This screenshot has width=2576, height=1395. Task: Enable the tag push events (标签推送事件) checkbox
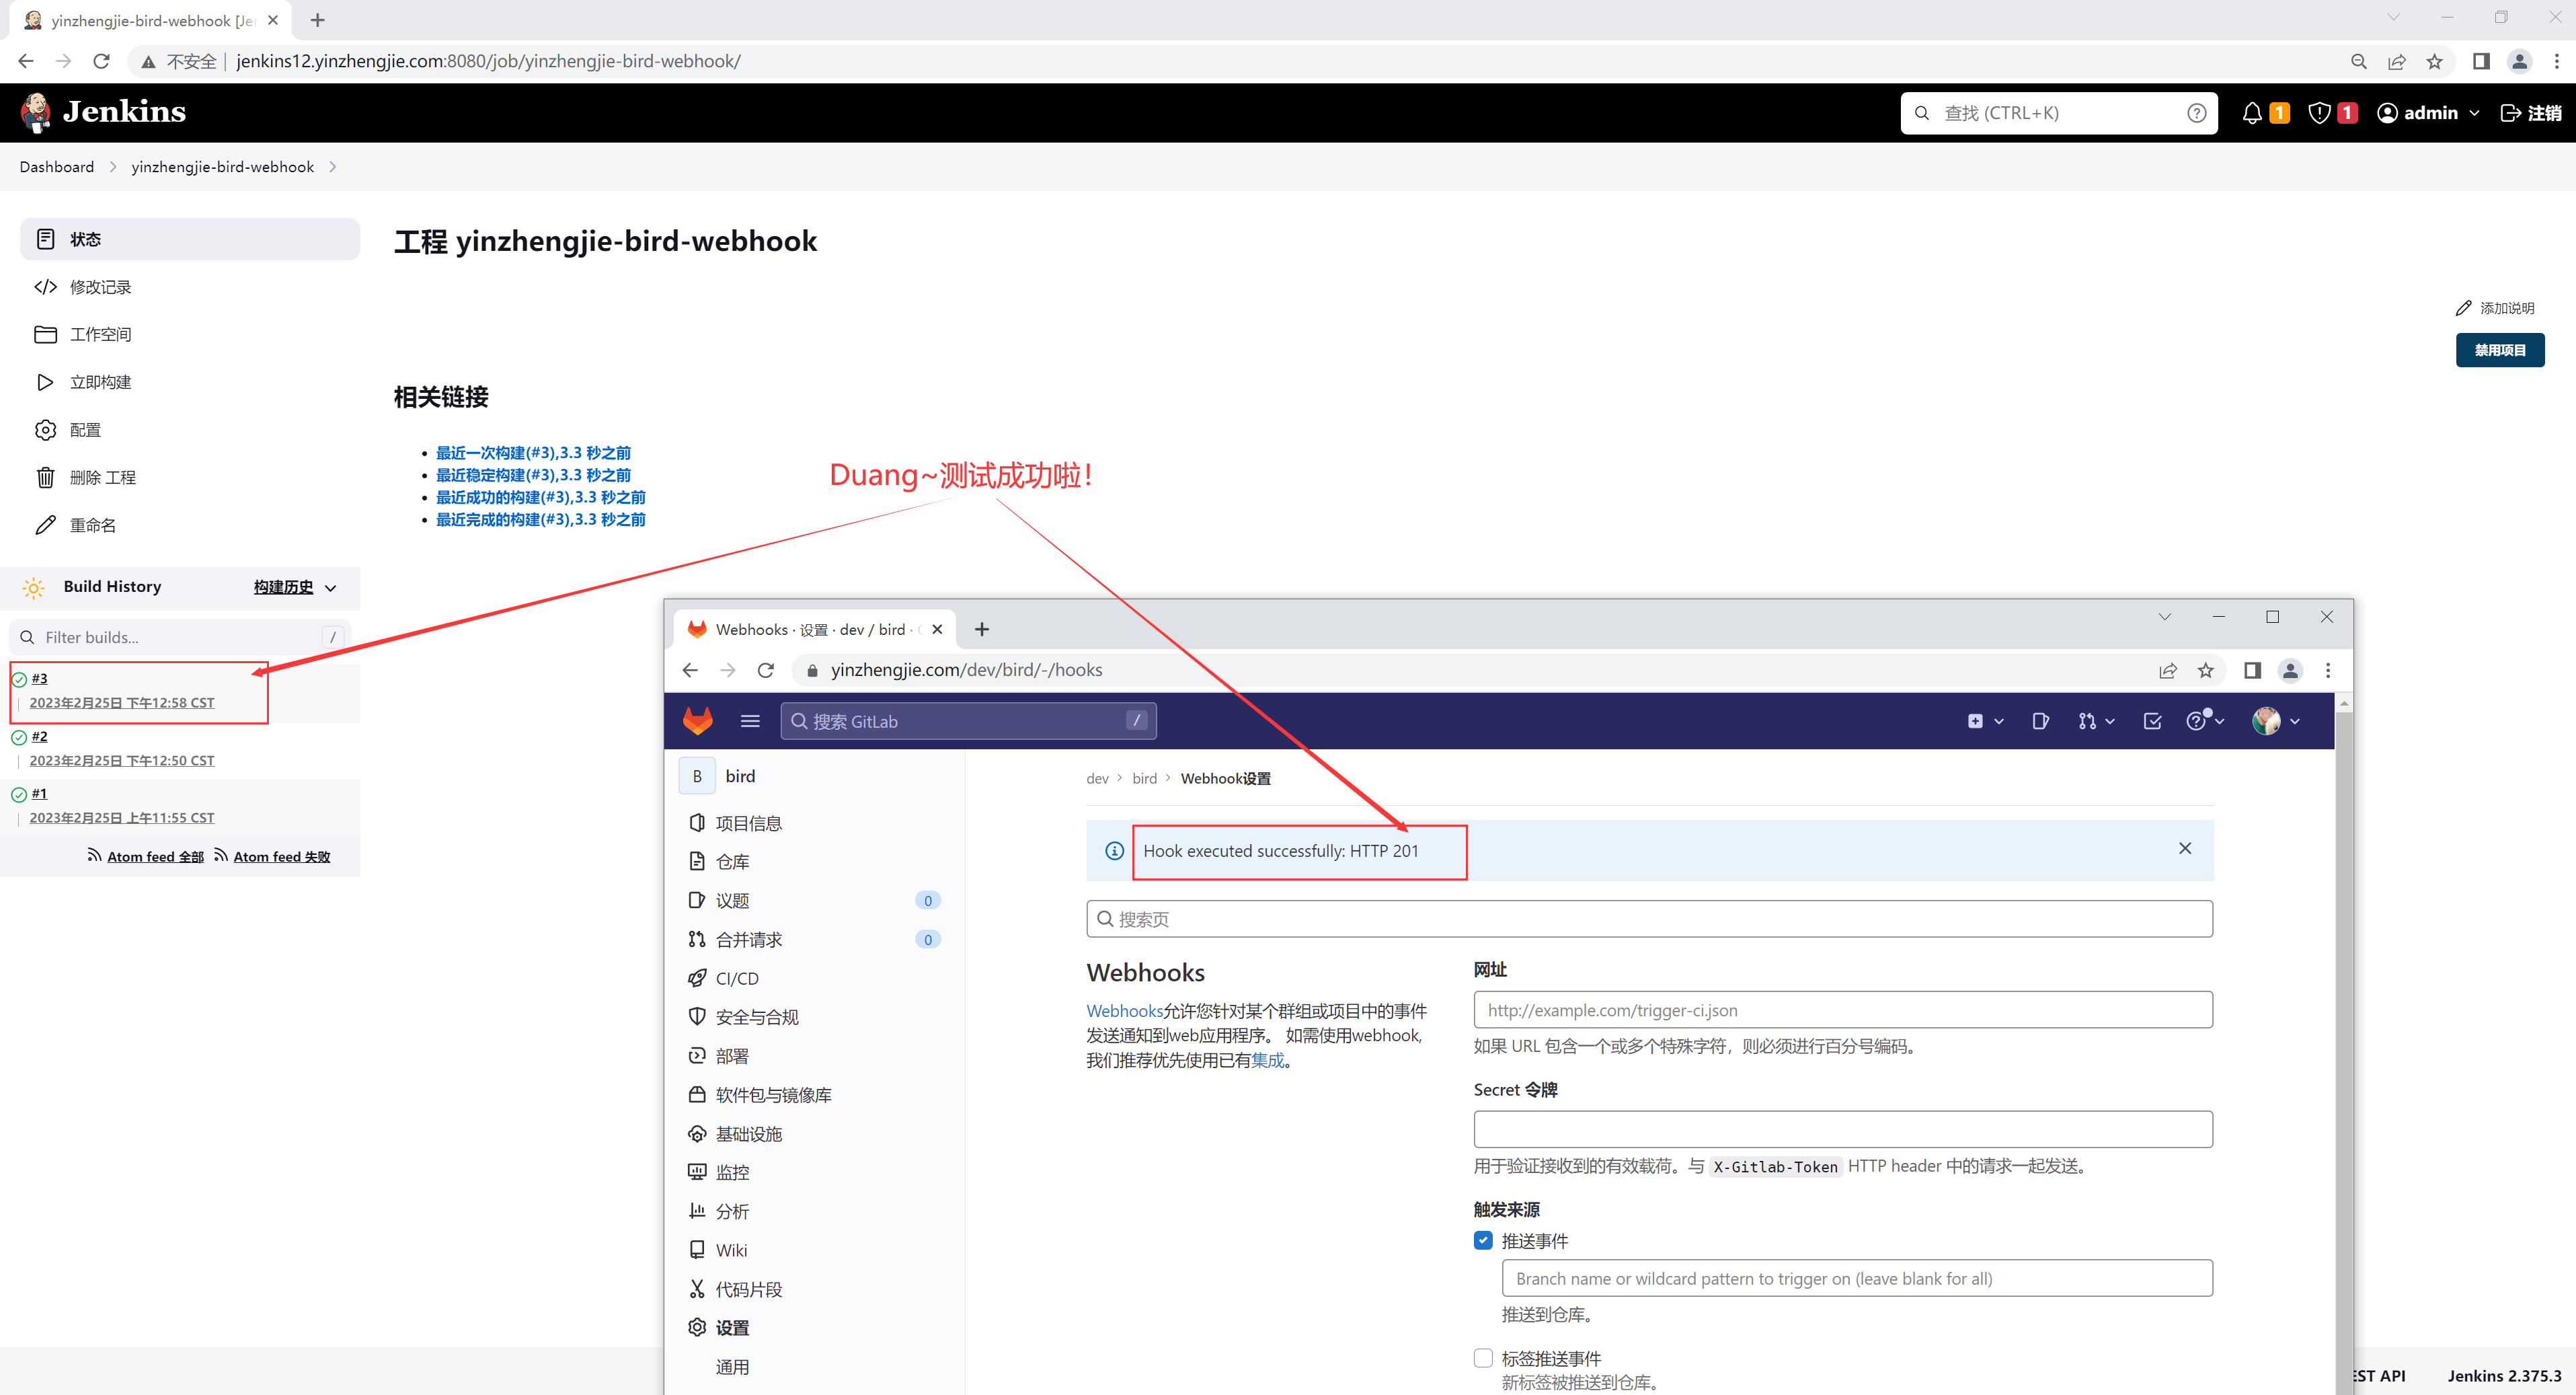(x=1483, y=1357)
